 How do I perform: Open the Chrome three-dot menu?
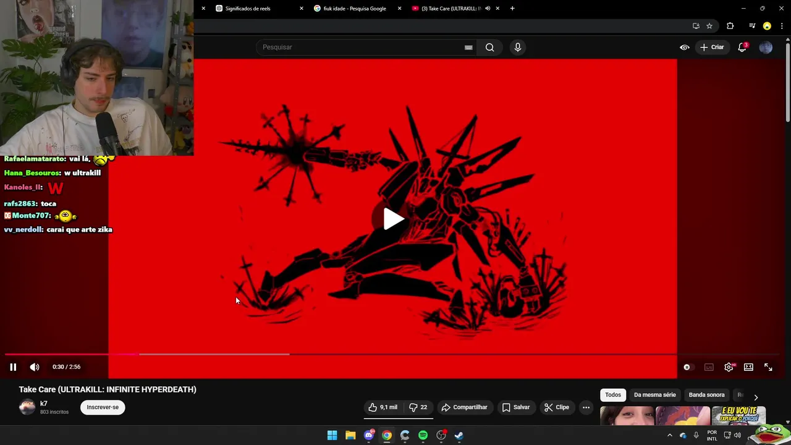coord(782,26)
